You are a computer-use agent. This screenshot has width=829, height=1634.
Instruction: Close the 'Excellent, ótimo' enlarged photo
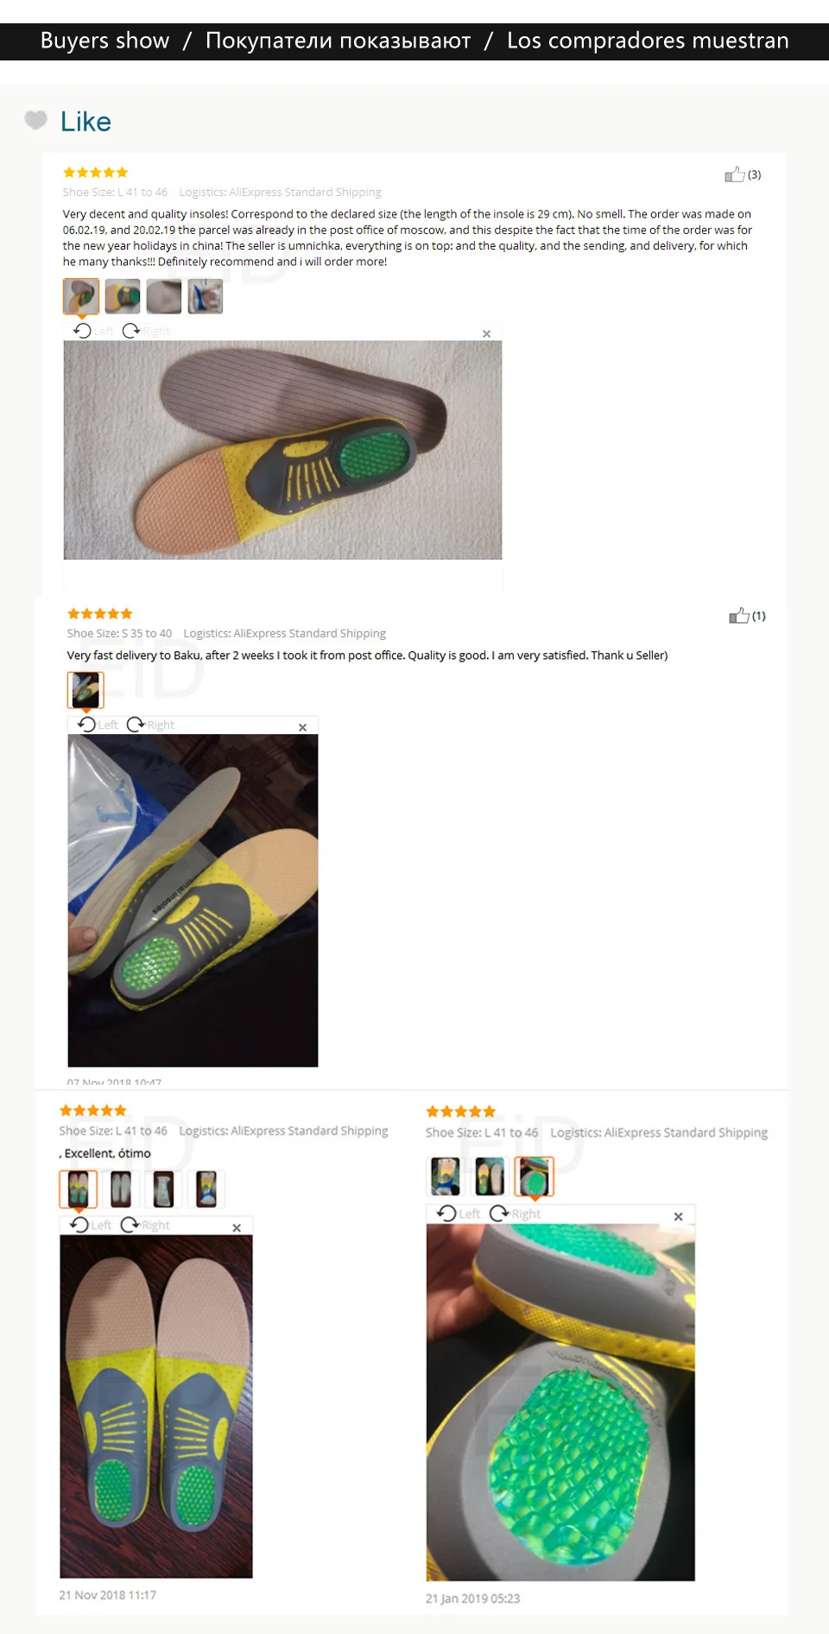coord(237,1227)
